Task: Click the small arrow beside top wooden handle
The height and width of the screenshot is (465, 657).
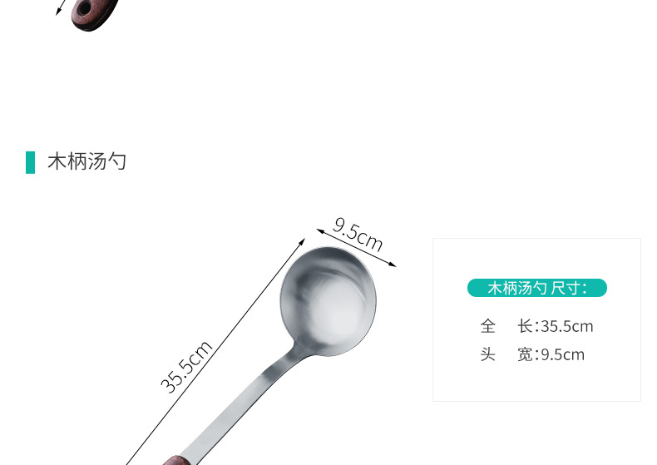Action: [60, 8]
